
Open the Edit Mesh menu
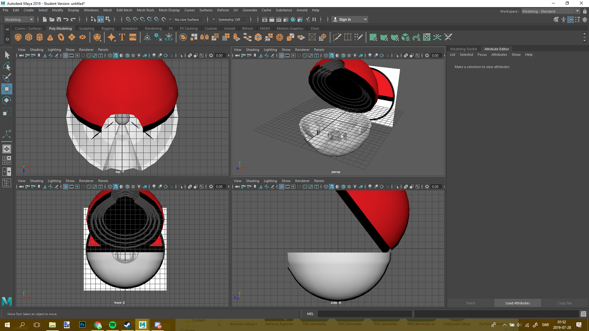[x=124, y=10]
